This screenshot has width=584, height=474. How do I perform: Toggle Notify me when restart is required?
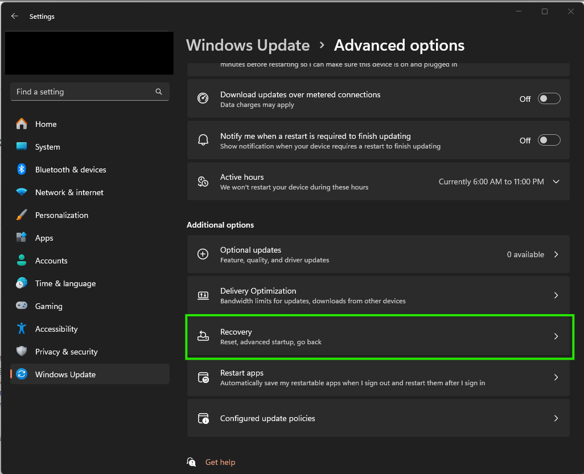[x=549, y=140]
